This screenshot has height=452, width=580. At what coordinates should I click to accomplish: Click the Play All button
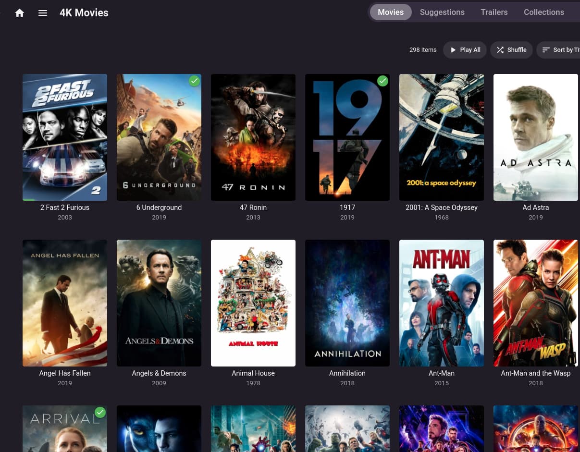point(465,49)
